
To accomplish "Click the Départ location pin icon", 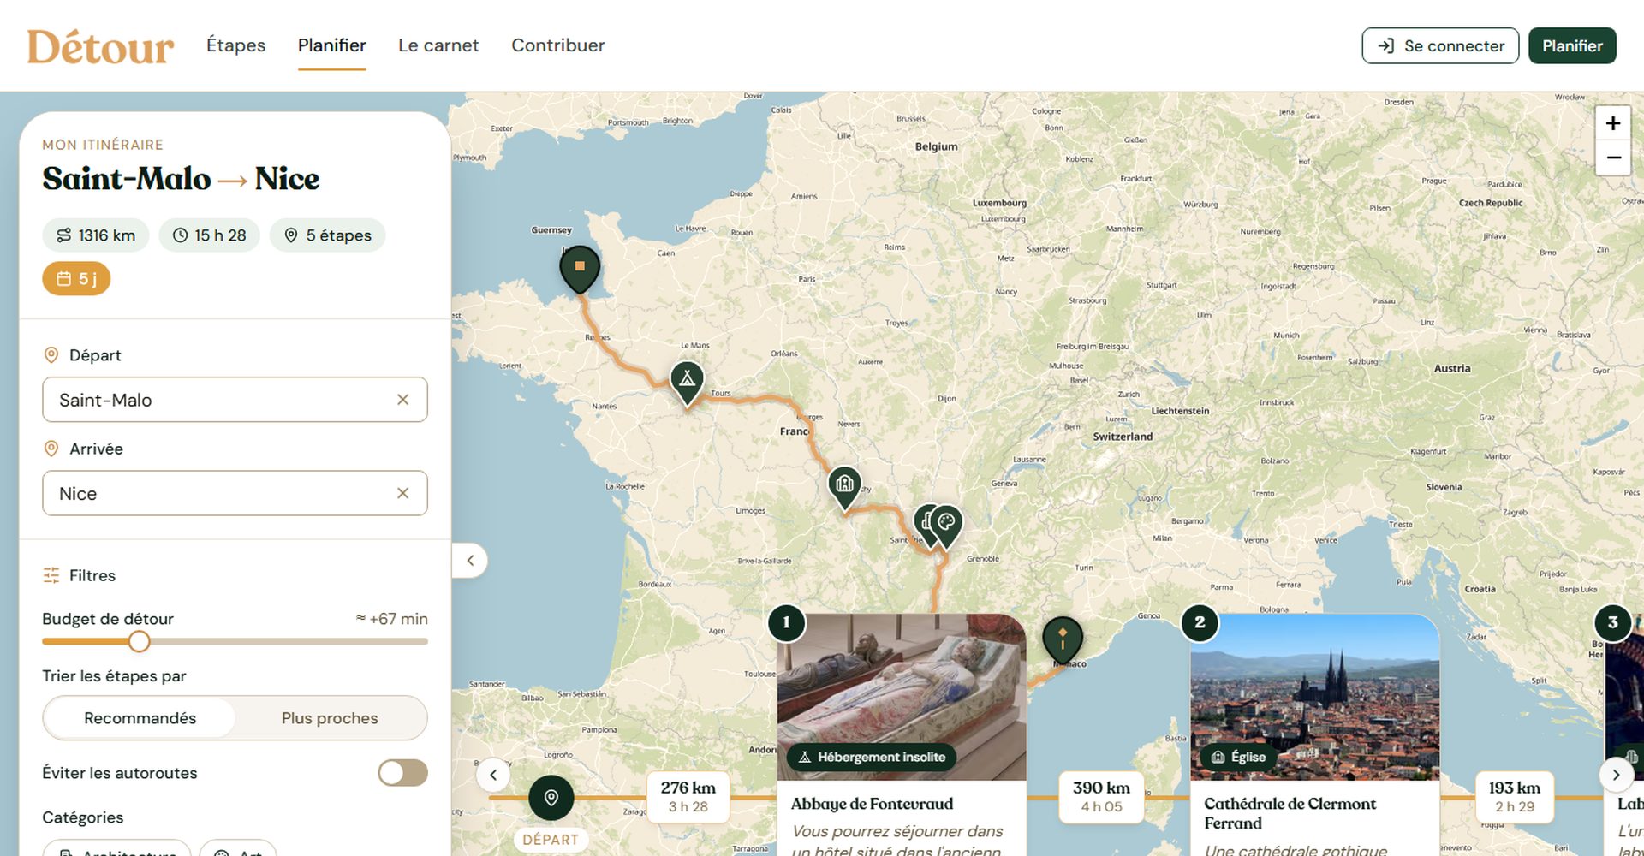I will coord(51,354).
